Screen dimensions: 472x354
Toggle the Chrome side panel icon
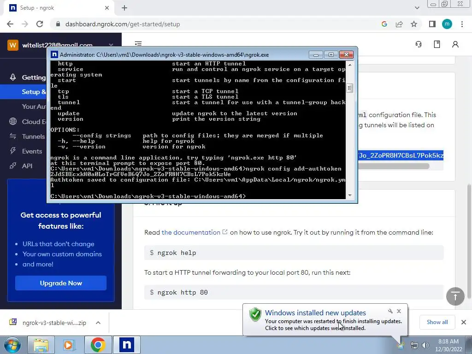tap(432, 24)
